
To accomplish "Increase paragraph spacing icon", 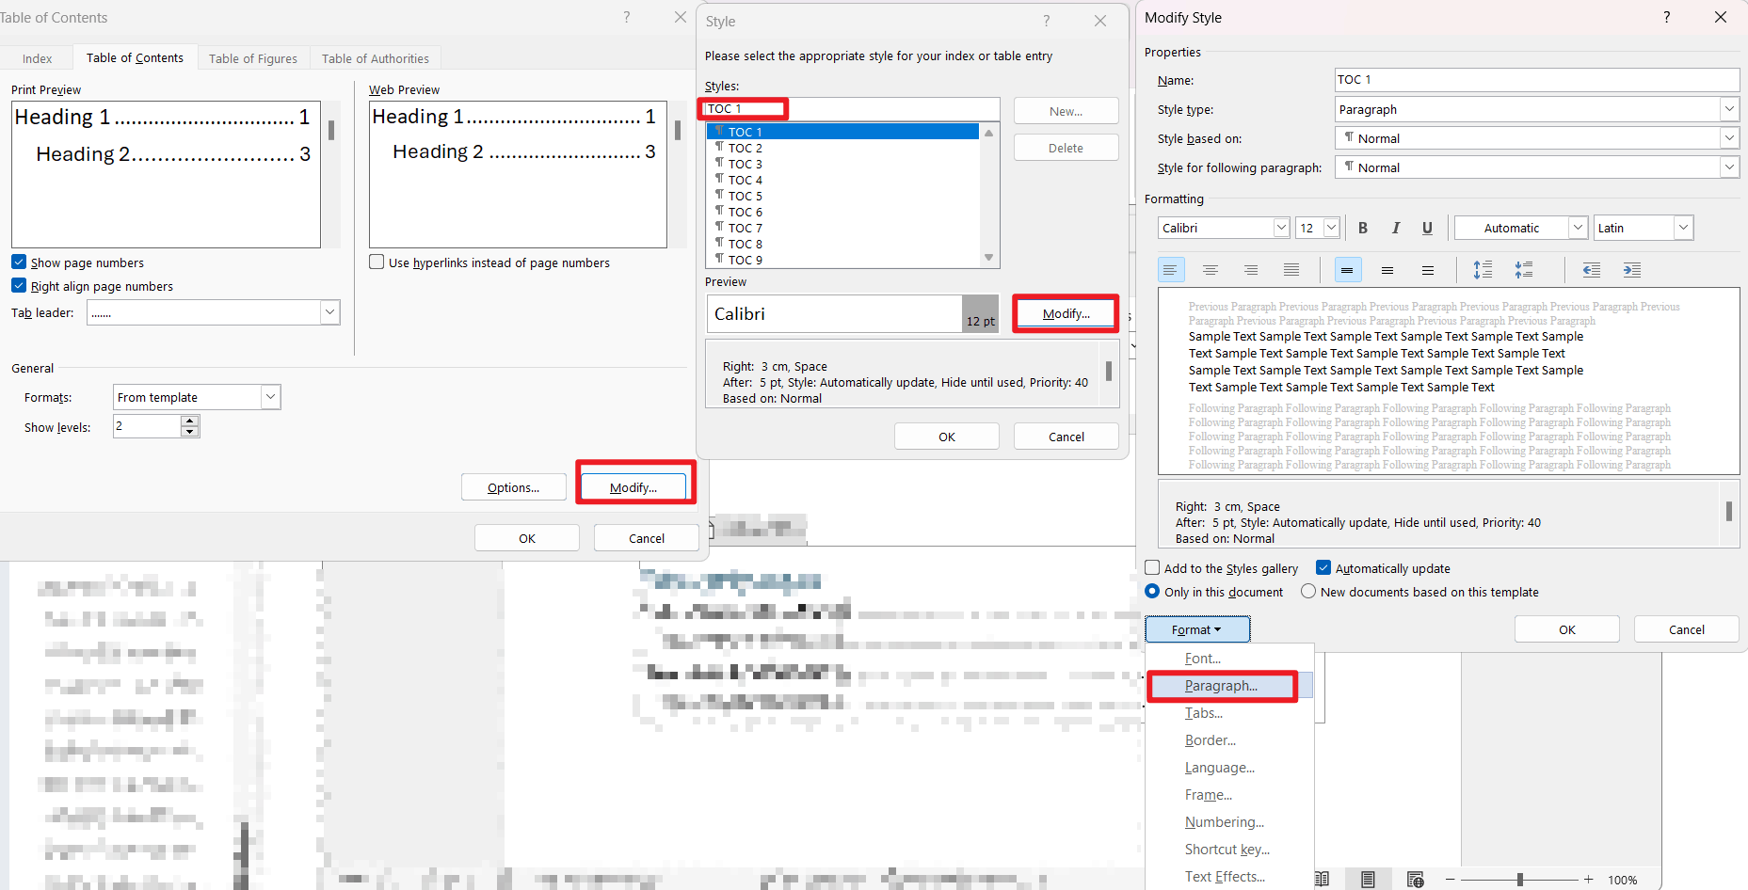I will coord(1483,270).
